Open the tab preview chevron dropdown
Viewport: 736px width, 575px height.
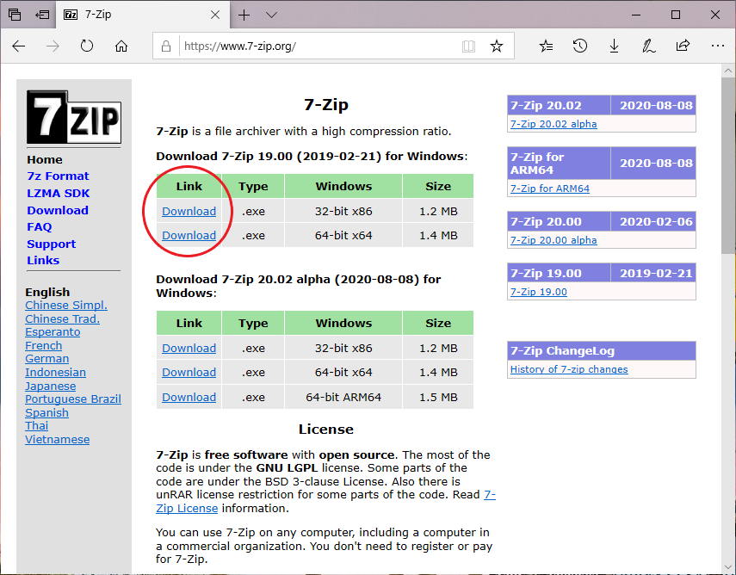tap(271, 15)
